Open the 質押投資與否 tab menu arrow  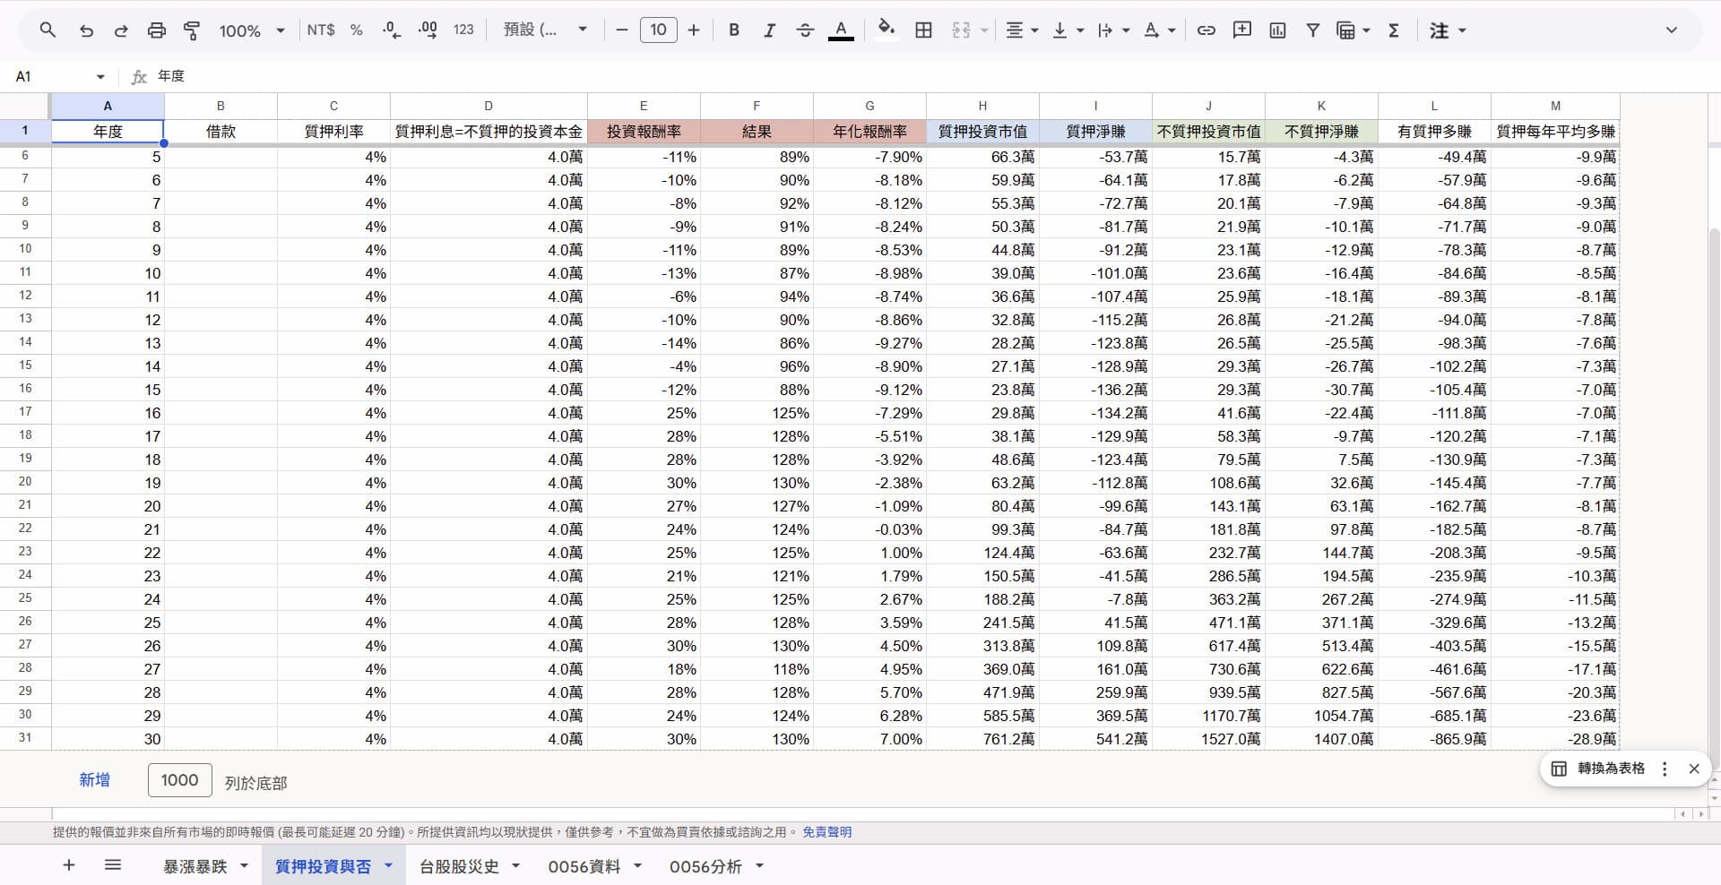tap(388, 865)
